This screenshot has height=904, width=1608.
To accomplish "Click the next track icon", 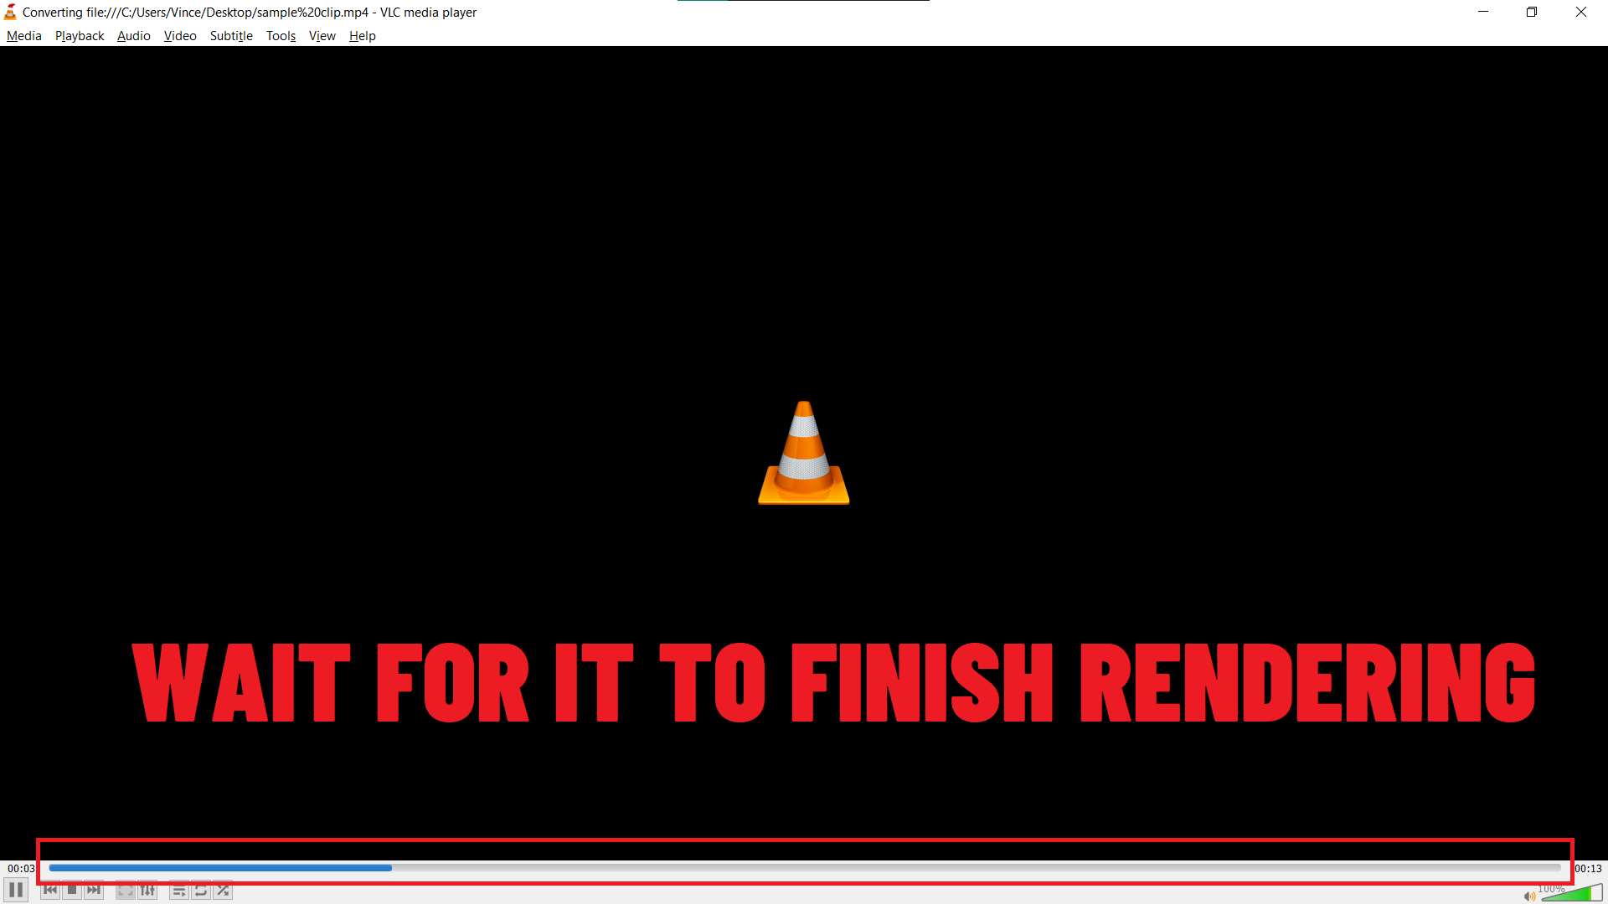I will tap(94, 891).
